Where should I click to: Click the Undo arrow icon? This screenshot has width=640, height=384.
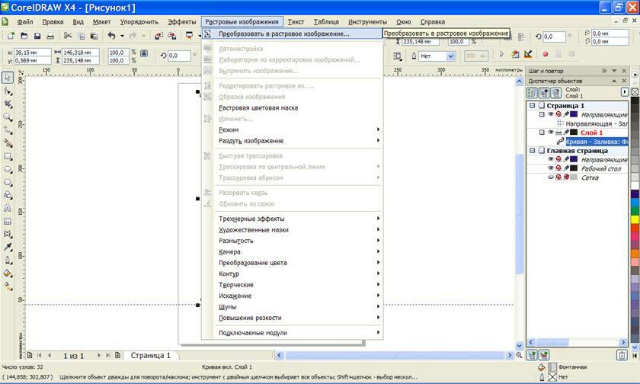tap(111, 36)
